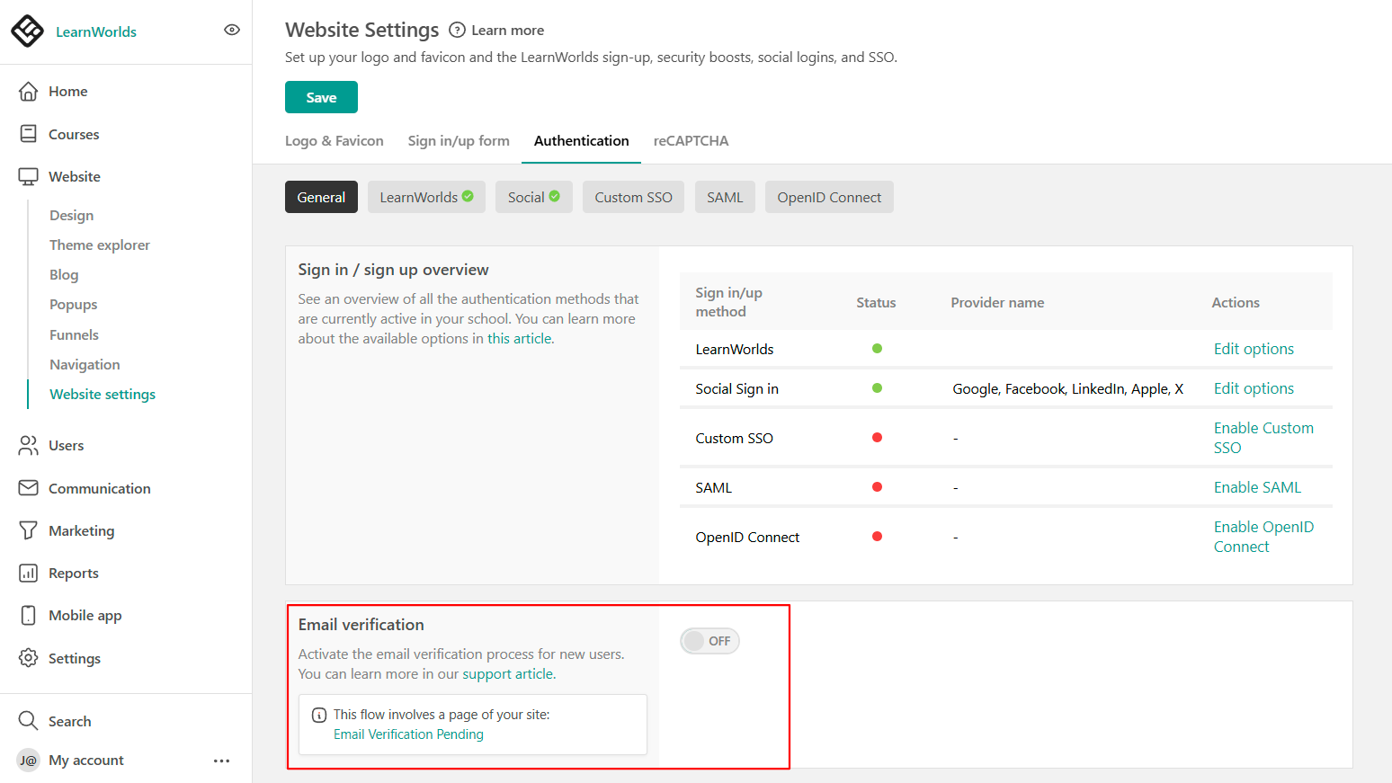
Task: Open 'this article' link in overview
Action: [521, 339]
